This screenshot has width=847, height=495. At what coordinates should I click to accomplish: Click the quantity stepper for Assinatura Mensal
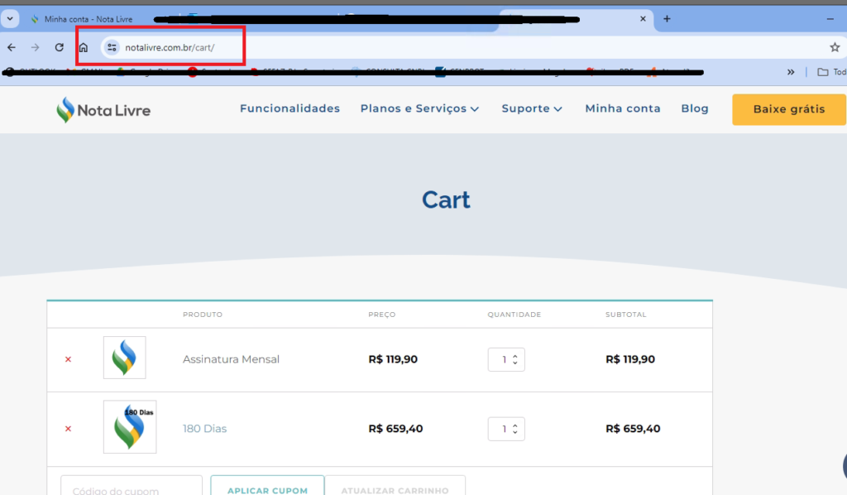514,359
